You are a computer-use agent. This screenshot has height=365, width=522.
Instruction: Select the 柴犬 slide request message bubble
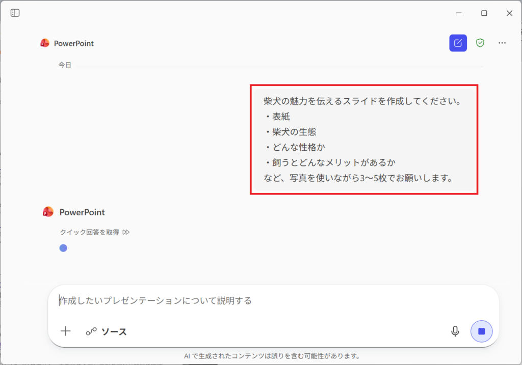click(363, 139)
